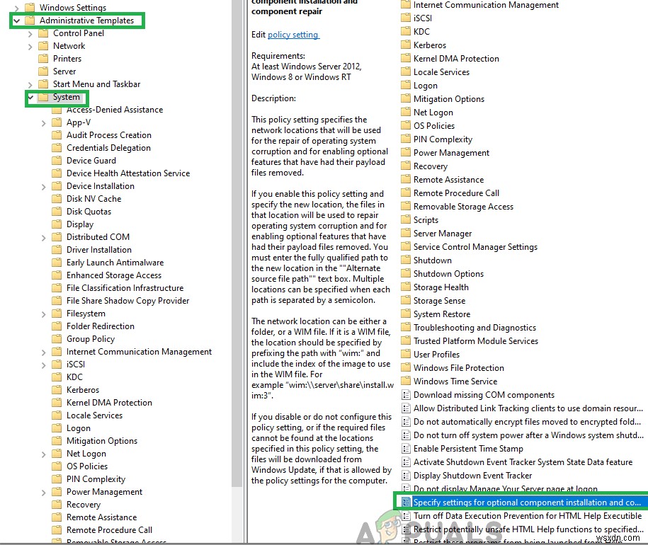This screenshot has height=545, width=648.
Task: Expand the App-V tree node
Action: [x=43, y=123]
